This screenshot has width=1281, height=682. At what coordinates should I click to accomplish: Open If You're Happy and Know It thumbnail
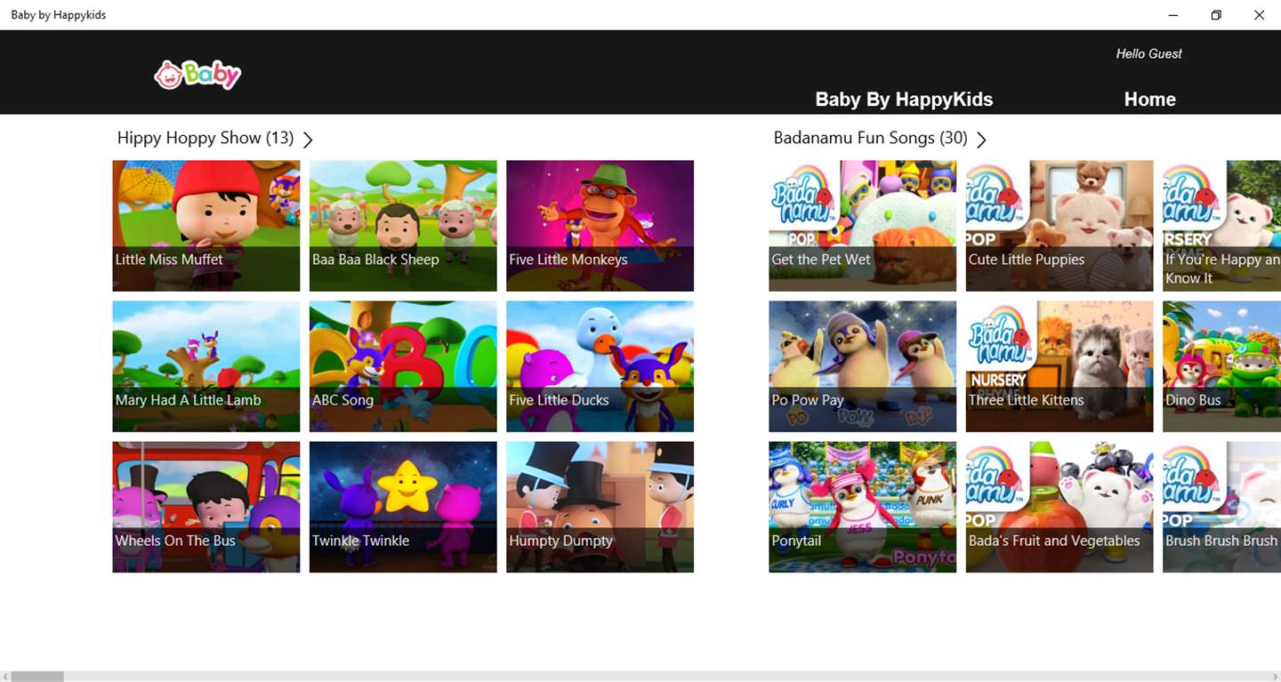[x=1221, y=226]
